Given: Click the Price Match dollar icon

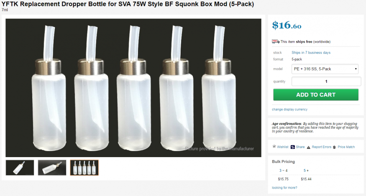Looking at the screenshot, I should 335,147.
